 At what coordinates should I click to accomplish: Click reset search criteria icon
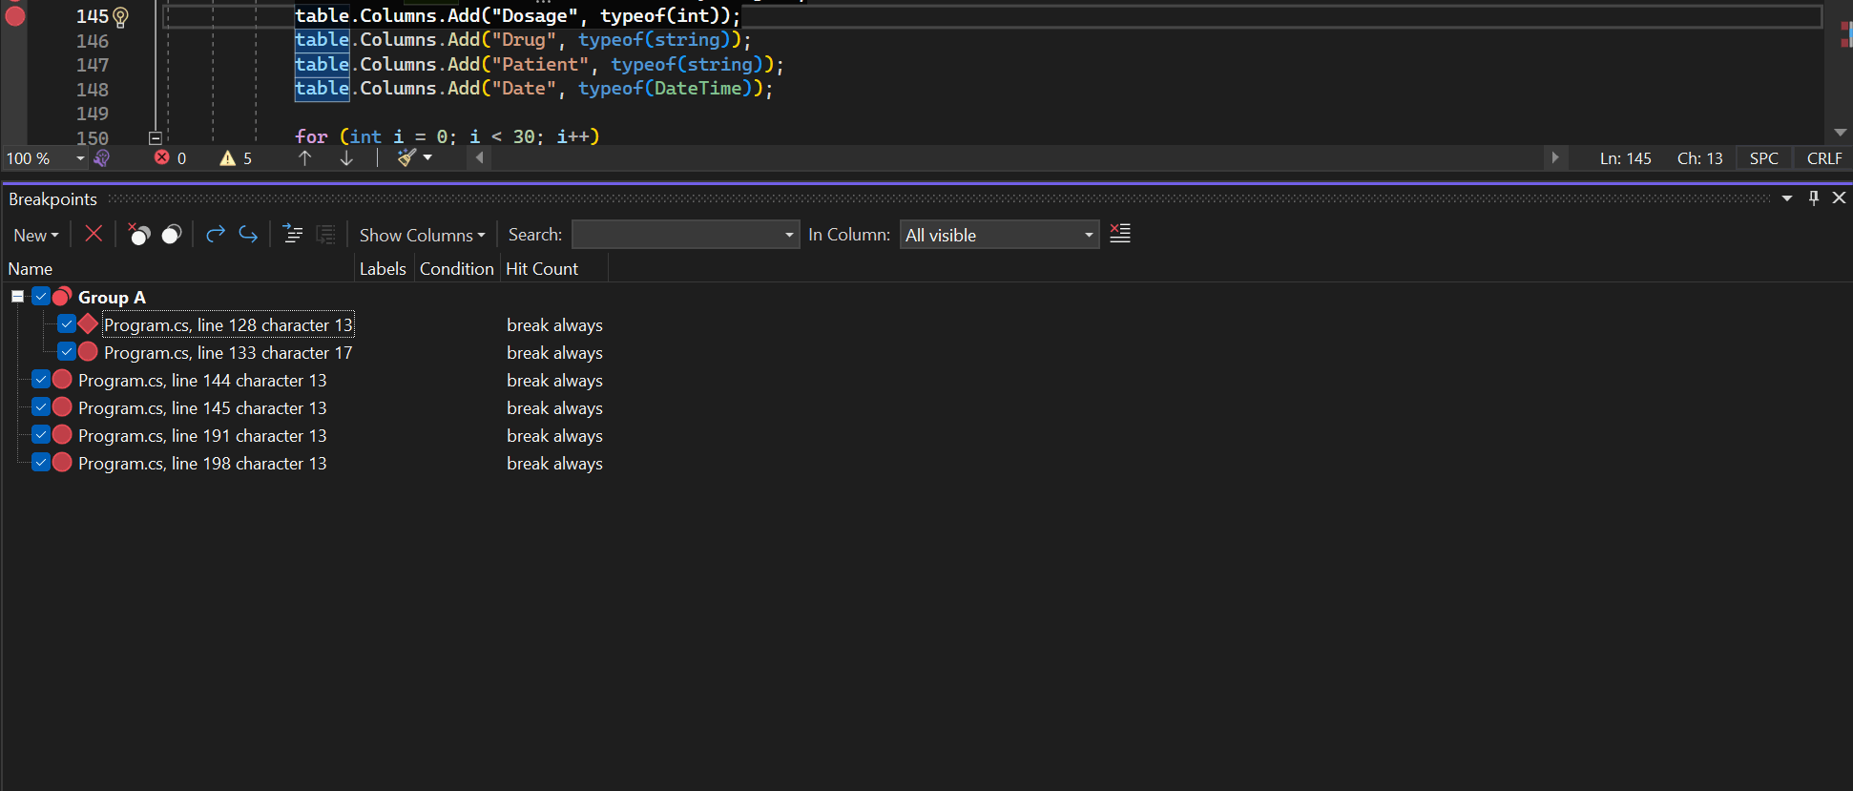(x=1120, y=234)
